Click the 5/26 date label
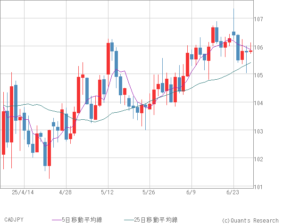Screen dimensions: 283x224 (149, 192)
